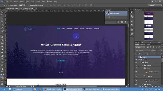Hide the We Are Awesome text layer
This screenshot has height=91, width=163.
click(x=136, y=72)
